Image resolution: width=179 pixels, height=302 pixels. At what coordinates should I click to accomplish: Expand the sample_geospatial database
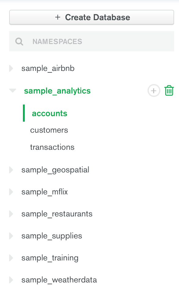(x=11, y=170)
